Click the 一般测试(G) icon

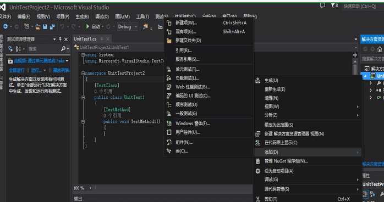pyautogui.click(x=169, y=113)
